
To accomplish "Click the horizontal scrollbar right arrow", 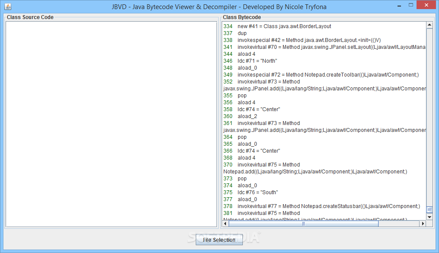I will (423, 224).
